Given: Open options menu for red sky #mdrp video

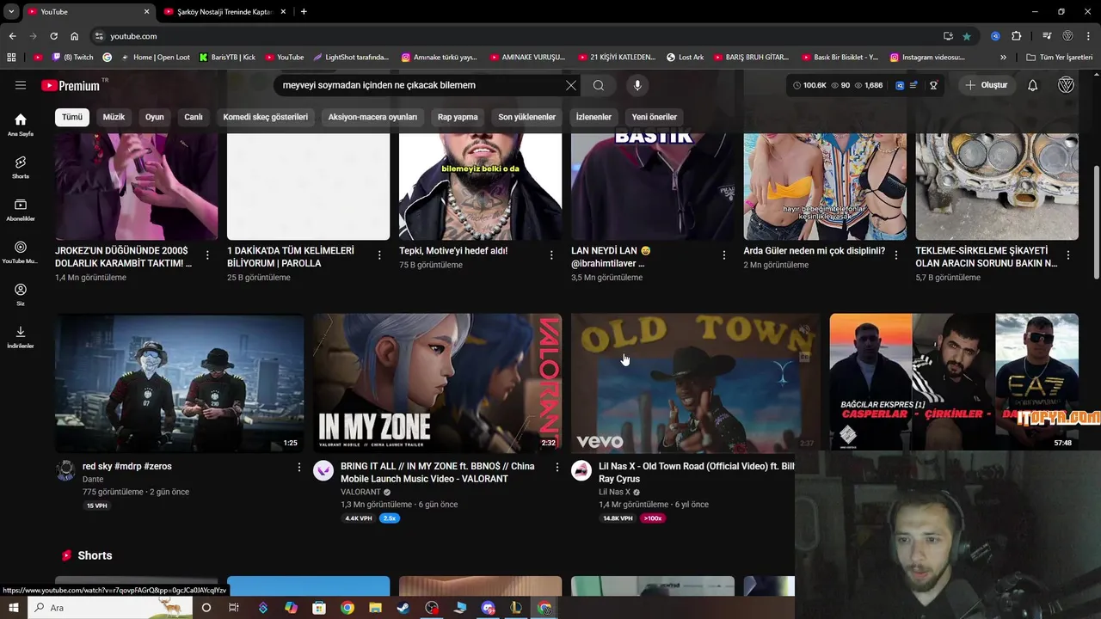Looking at the screenshot, I should click(x=299, y=467).
